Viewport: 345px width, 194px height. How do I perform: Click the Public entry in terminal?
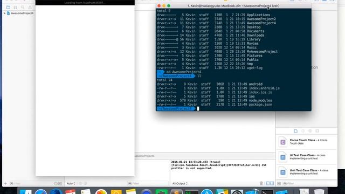click(253, 60)
